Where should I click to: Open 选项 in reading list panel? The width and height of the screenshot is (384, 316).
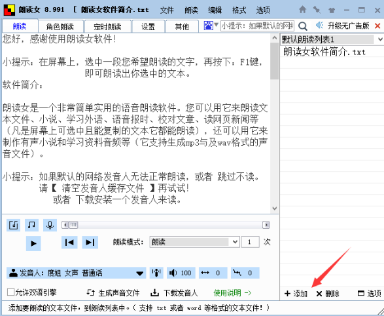(x=370, y=294)
